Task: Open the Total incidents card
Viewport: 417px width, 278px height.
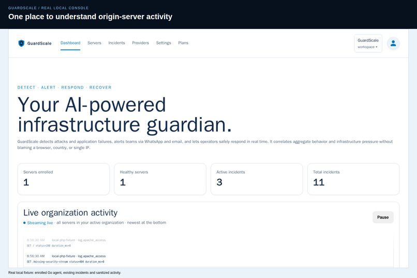Action: 353,179
